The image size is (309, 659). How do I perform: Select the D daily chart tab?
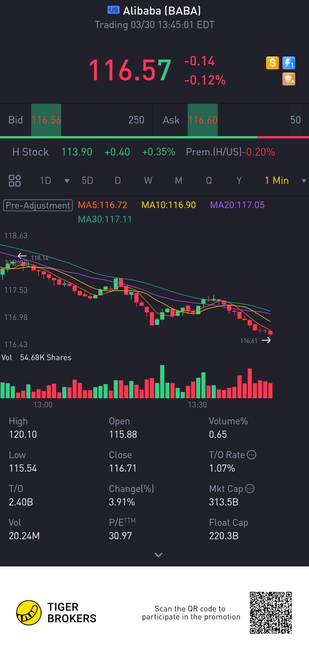coord(118,181)
